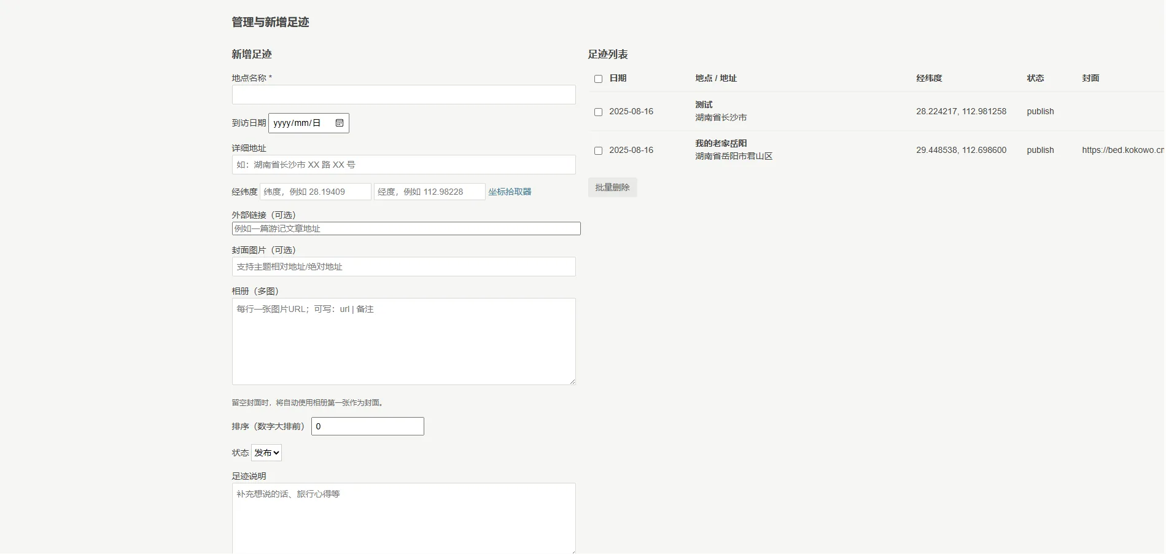Click inside the 足迹说明 textarea

click(x=403, y=518)
